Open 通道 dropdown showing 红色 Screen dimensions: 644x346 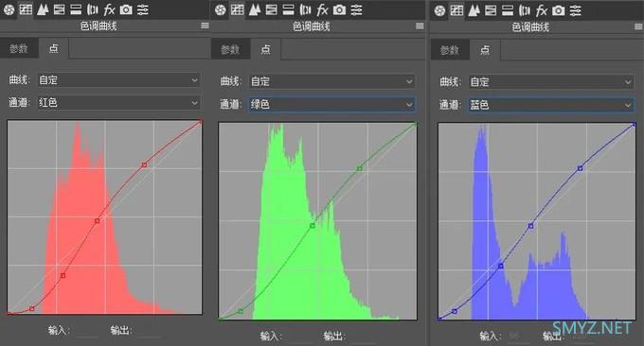pyautogui.click(x=118, y=102)
